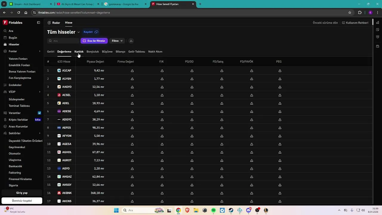Open AHGAZ stock row
Image resolution: width=382 pixels, height=215 pixels.
(x=208, y=176)
